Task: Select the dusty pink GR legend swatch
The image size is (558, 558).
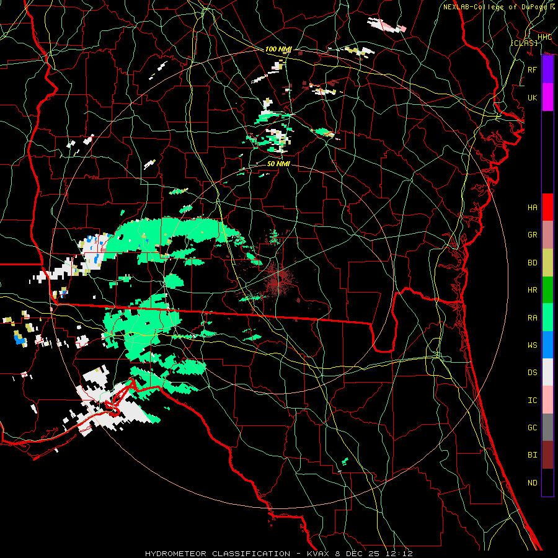Action: coord(547,235)
